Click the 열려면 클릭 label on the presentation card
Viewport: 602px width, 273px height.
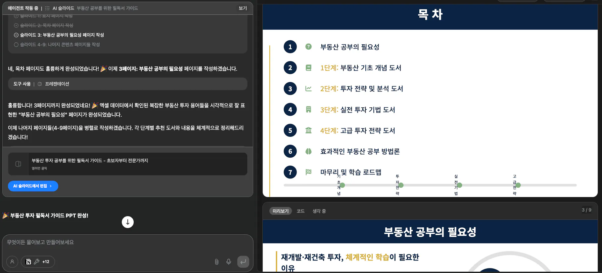coord(39,169)
